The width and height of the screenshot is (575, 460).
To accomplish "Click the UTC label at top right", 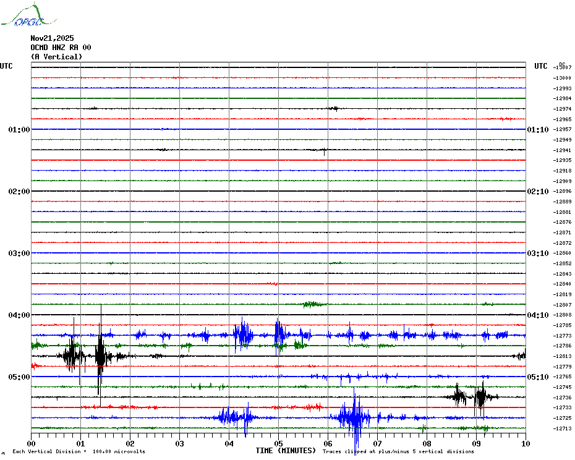I will [x=540, y=66].
